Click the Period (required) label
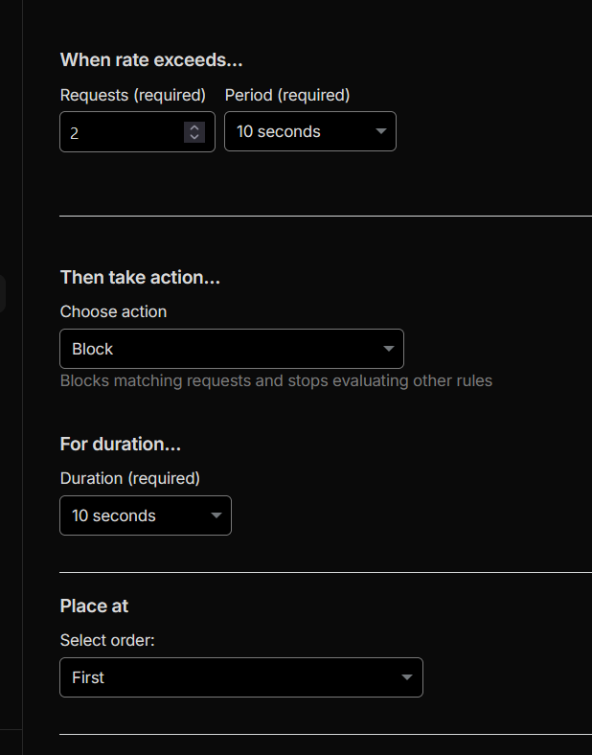The width and height of the screenshot is (592, 755). 287,95
